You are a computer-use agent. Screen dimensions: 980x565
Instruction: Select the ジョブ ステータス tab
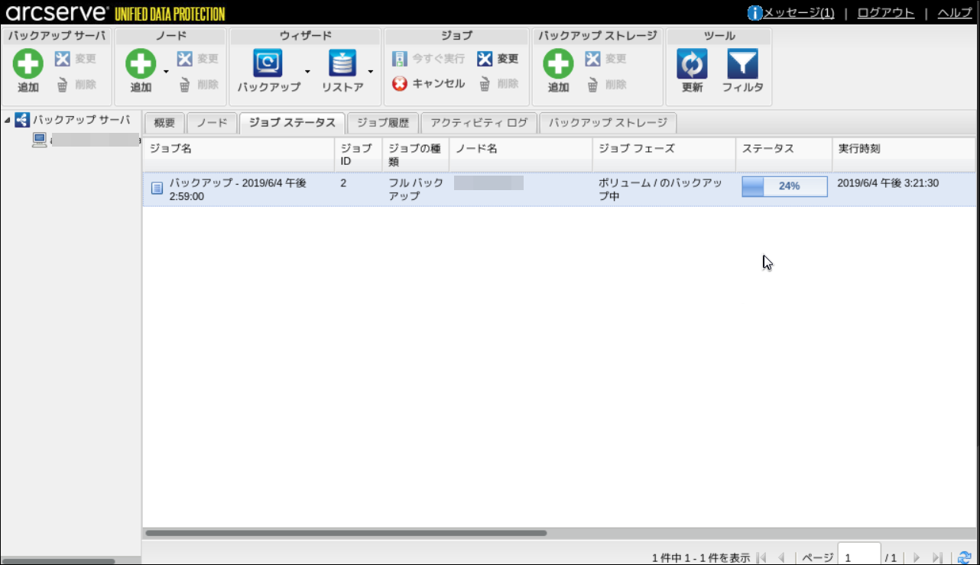click(x=292, y=123)
